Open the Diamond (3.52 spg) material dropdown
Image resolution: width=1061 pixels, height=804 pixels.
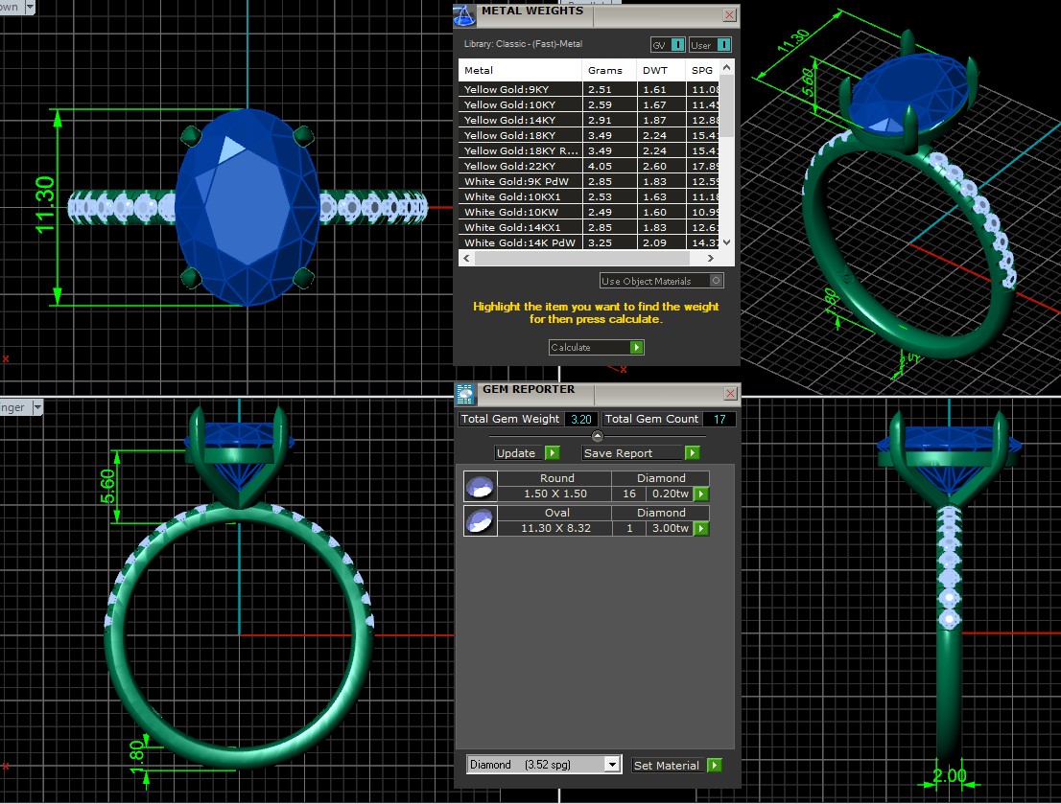612,765
